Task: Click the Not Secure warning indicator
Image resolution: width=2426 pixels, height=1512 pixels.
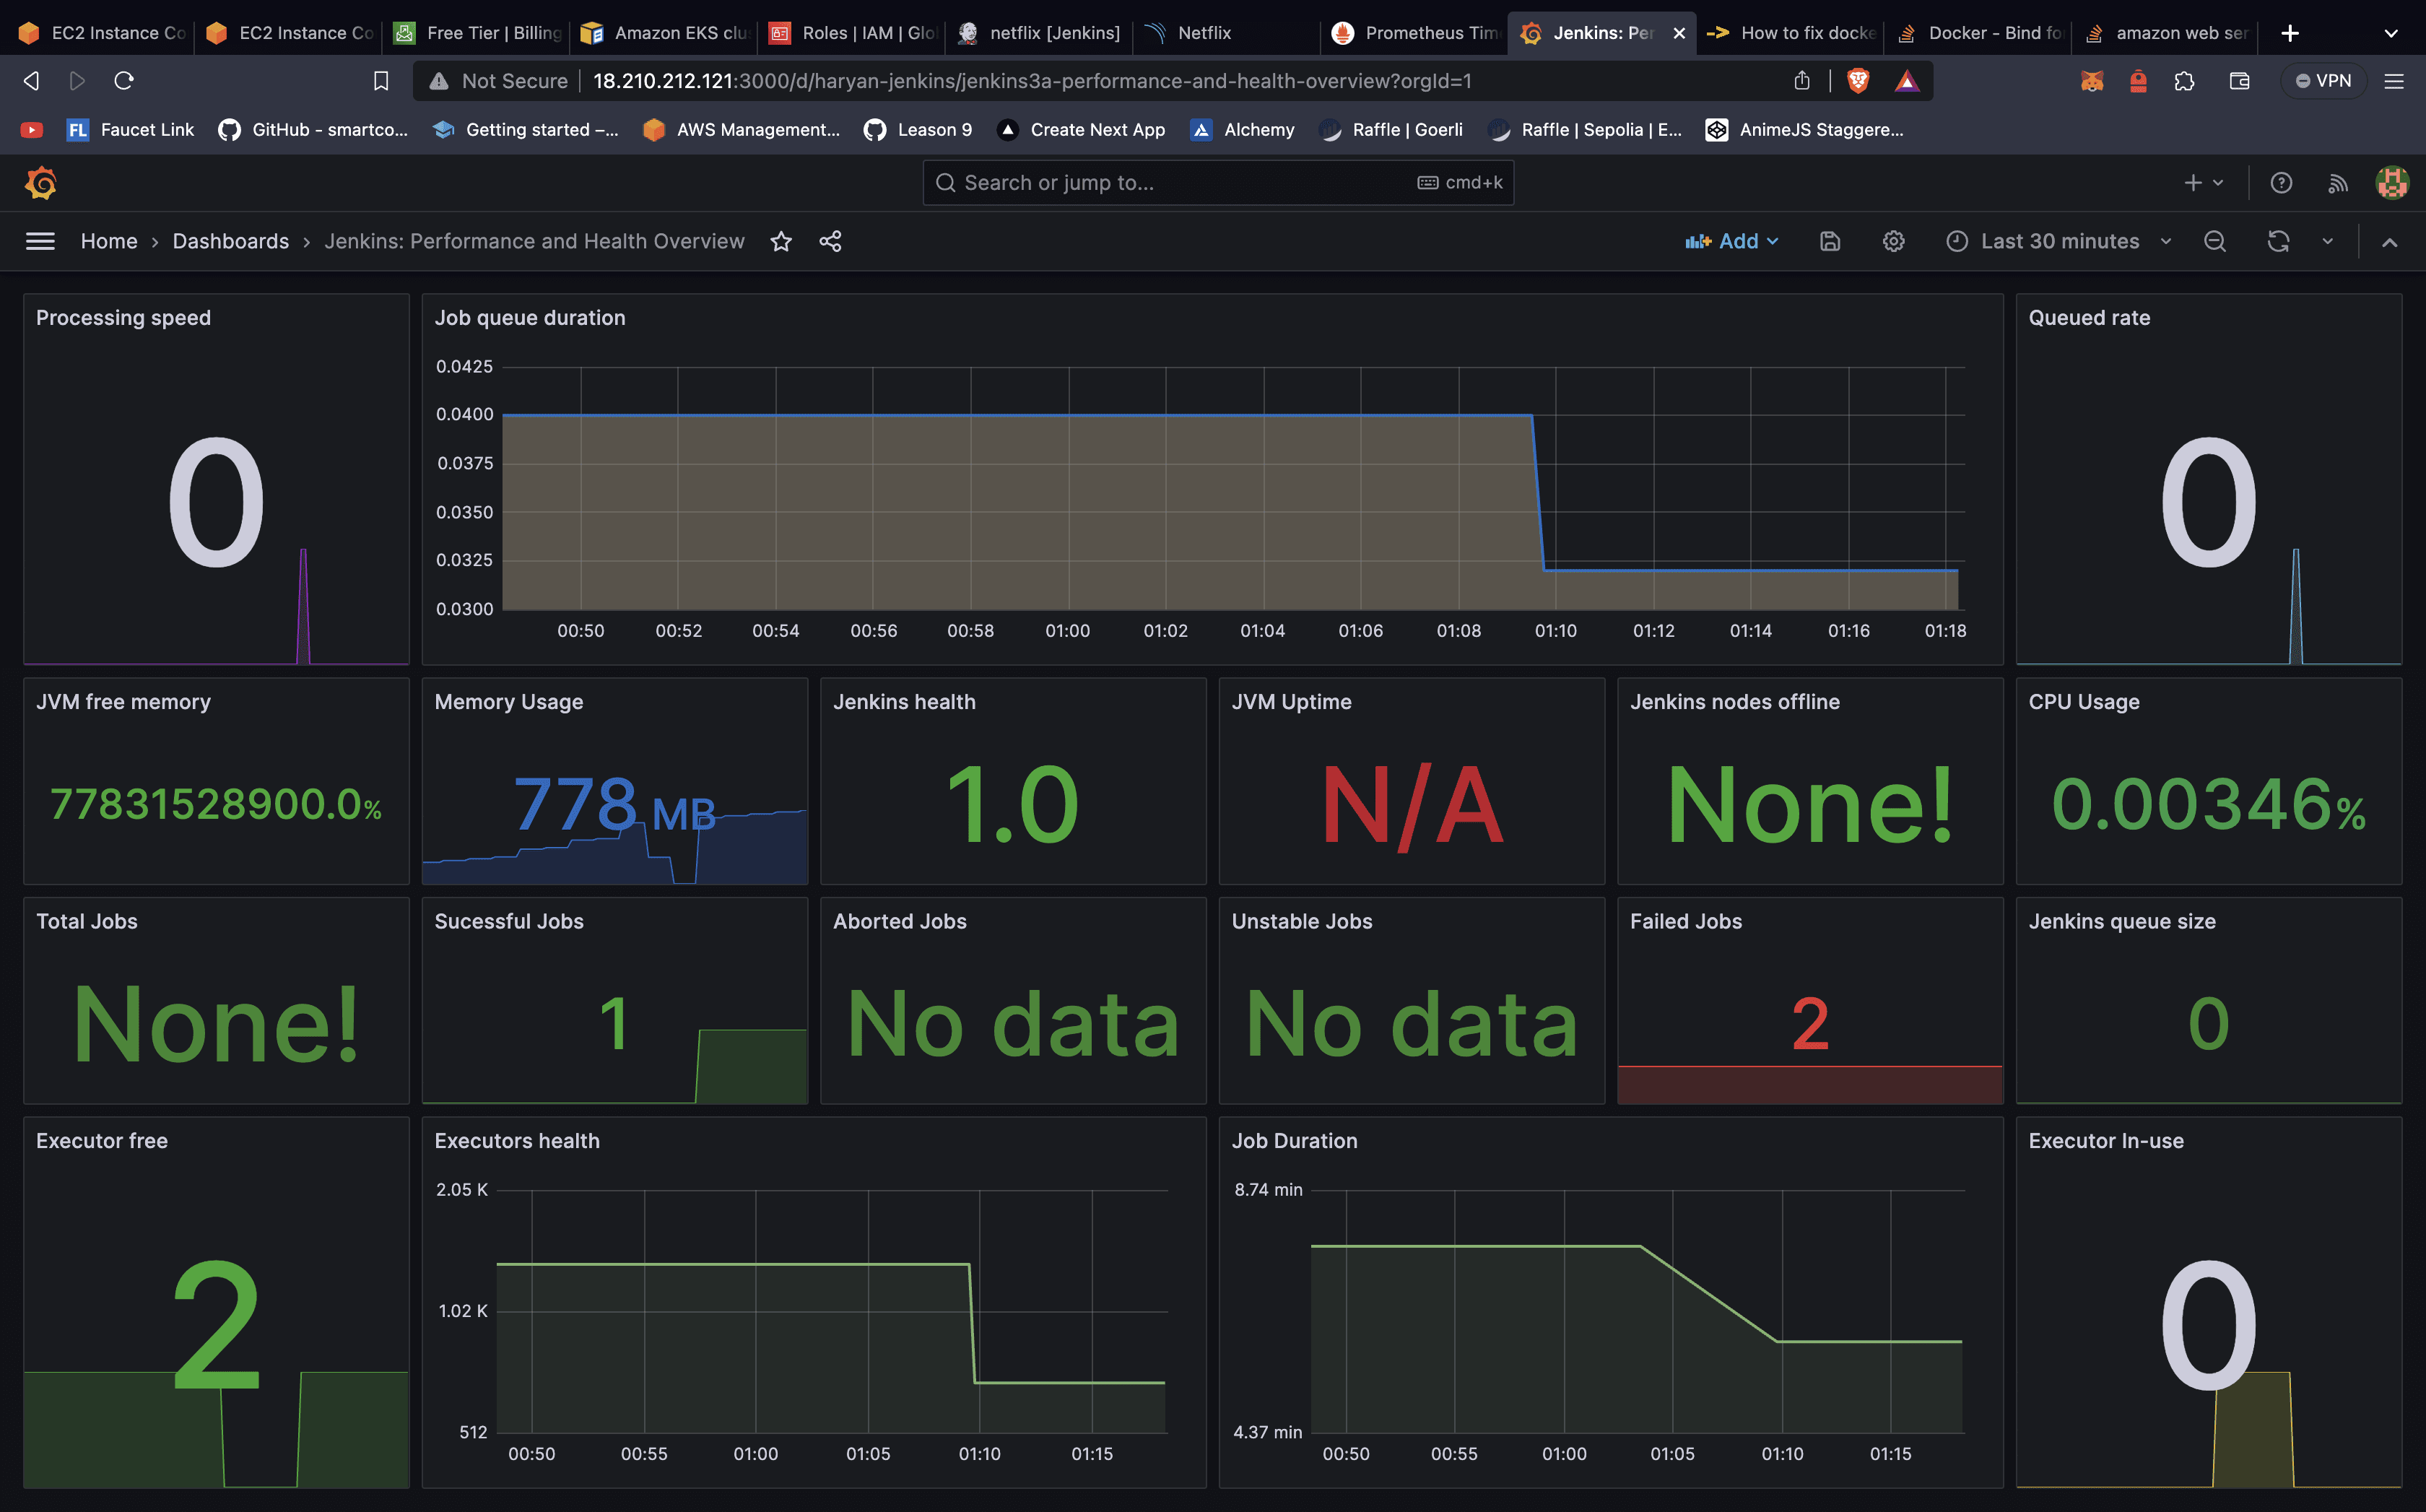Action: (498, 81)
